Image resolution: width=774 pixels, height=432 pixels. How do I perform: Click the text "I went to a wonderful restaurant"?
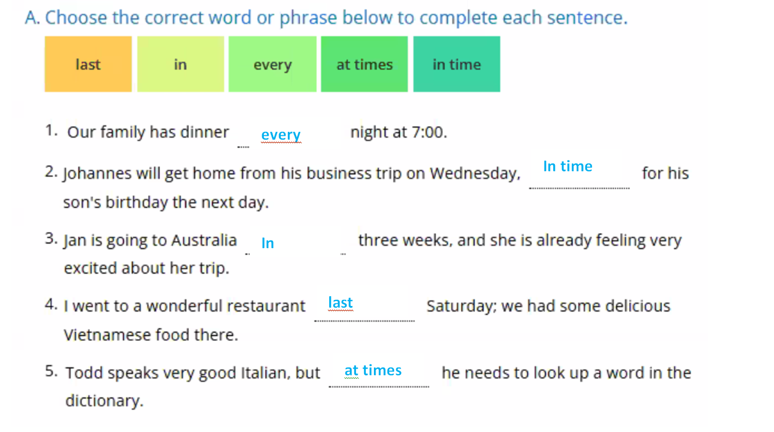tap(185, 306)
